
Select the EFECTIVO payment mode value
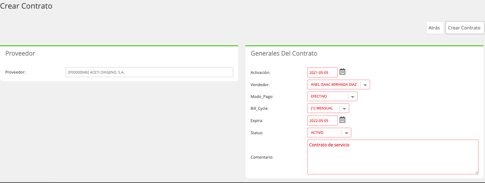pos(319,97)
